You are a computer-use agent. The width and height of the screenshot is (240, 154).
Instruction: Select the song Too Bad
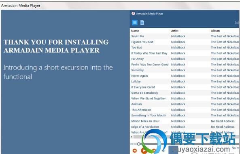[x=137, y=48]
